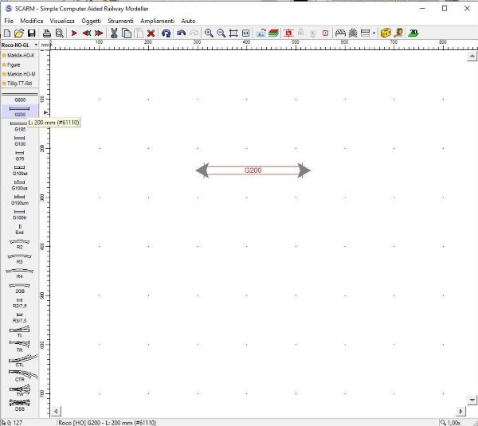
Task: Open the Strumenti menu
Action: point(120,20)
